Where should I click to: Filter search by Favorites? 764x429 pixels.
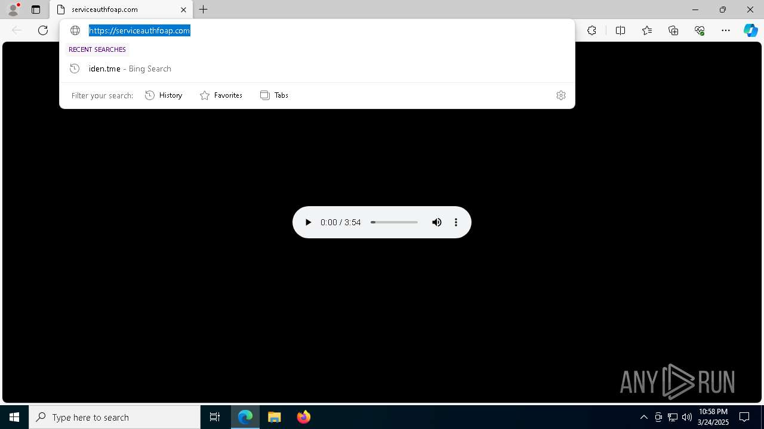point(221,95)
